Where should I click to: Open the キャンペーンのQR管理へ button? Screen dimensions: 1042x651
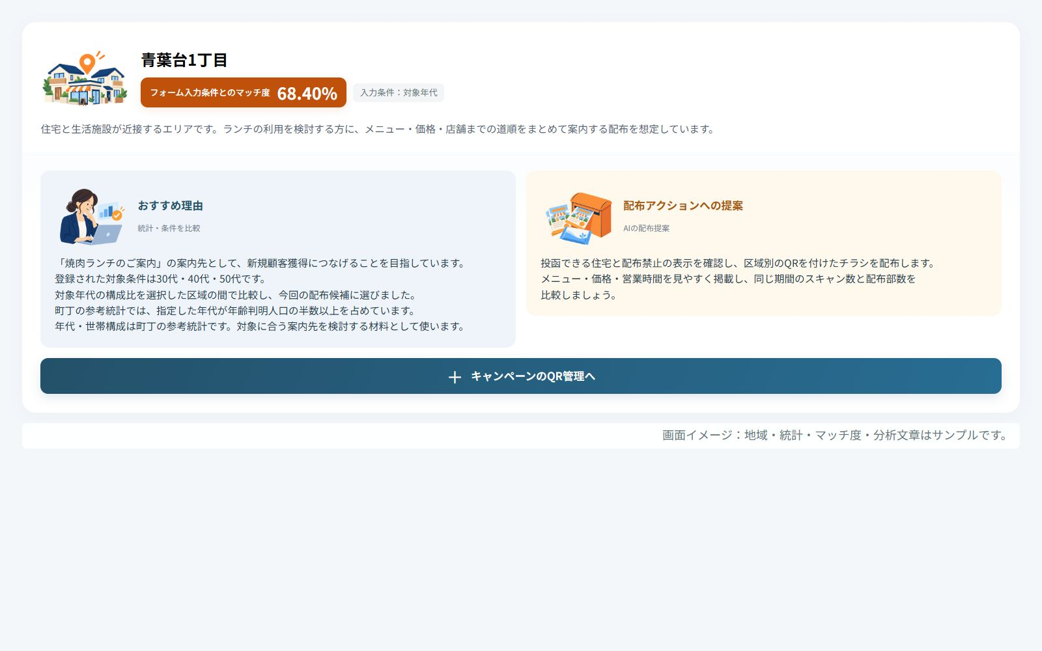521,376
